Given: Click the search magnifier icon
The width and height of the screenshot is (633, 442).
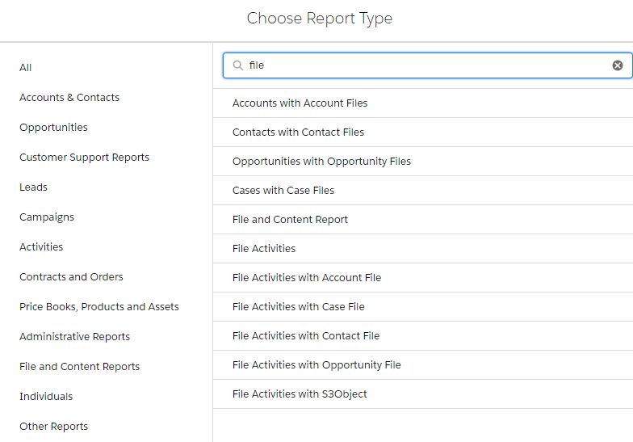Looking at the screenshot, I should pyautogui.click(x=237, y=65).
